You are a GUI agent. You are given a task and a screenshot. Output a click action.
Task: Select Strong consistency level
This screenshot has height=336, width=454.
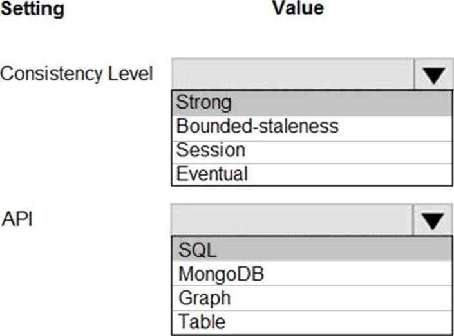pos(312,102)
